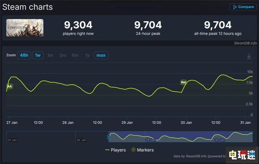259x164 pixels.
Task: Select the 1m zoom option
Action: point(50,55)
